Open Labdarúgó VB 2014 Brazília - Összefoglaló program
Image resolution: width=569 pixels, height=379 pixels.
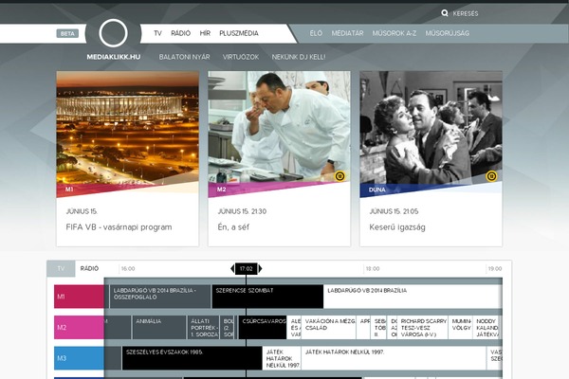click(160, 297)
